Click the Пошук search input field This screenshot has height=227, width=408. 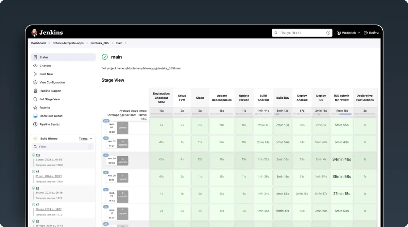pos(302,33)
